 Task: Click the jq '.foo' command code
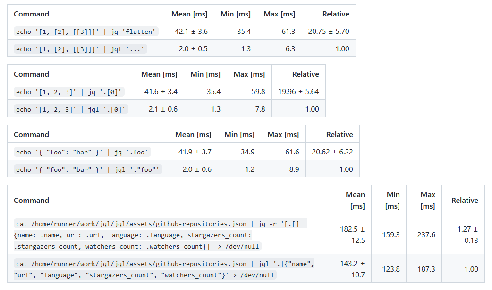click(82, 152)
